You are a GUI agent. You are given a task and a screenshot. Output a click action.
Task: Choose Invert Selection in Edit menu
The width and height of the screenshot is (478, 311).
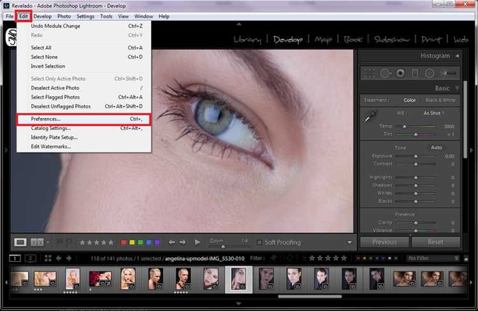coord(84,66)
